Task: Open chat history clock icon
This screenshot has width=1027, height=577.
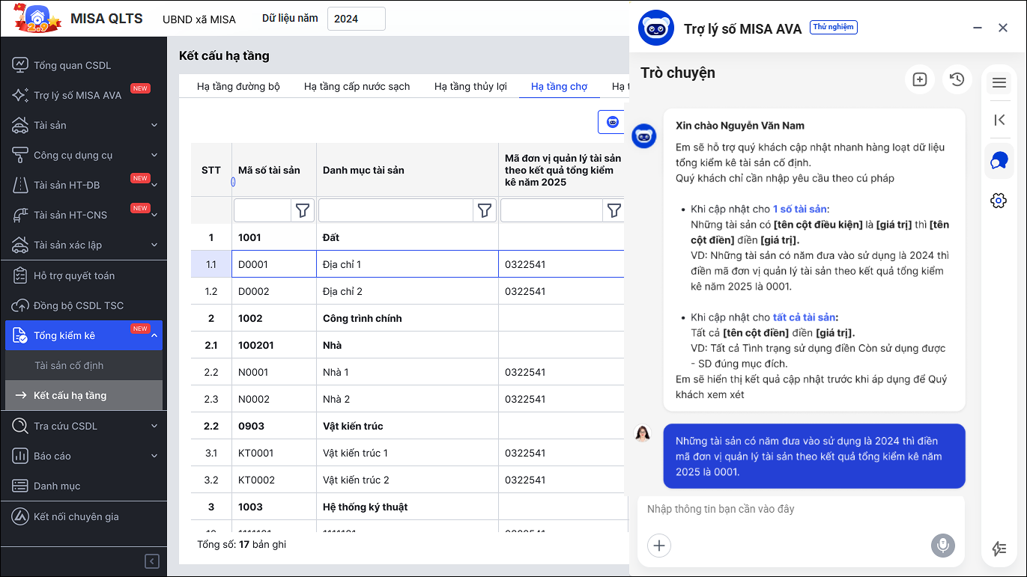Action: pyautogui.click(x=957, y=79)
